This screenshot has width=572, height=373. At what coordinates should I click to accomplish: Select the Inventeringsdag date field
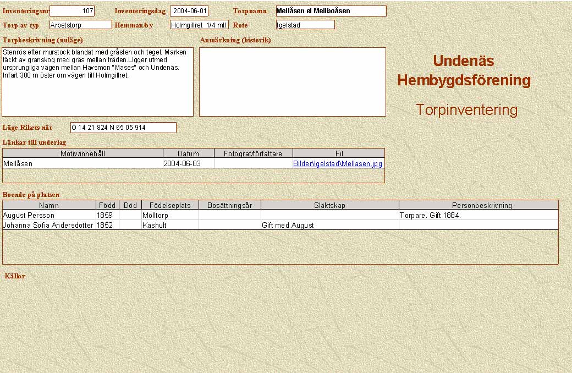[189, 11]
